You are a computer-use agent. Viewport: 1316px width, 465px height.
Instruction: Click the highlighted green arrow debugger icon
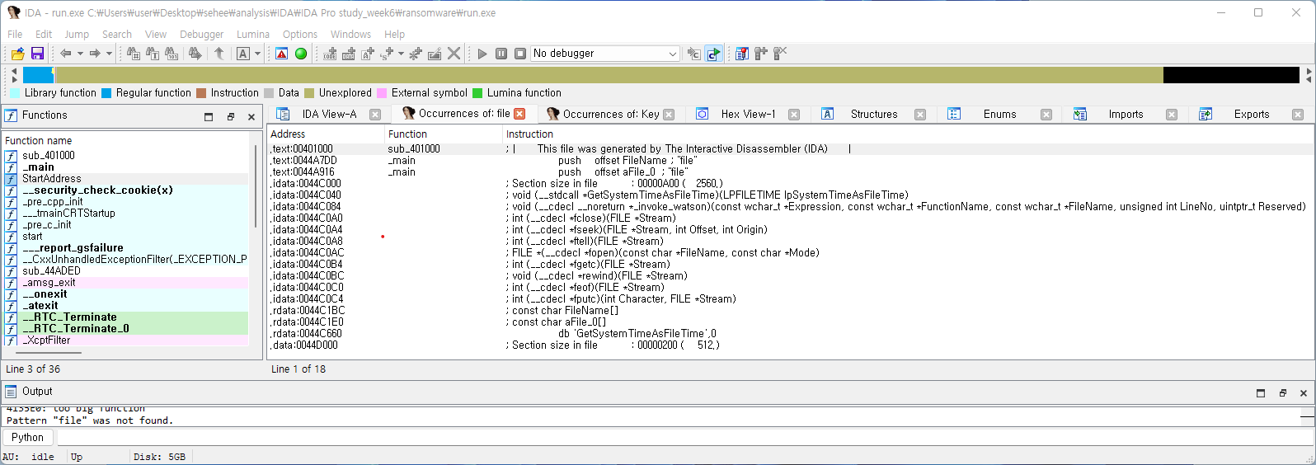[713, 54]
